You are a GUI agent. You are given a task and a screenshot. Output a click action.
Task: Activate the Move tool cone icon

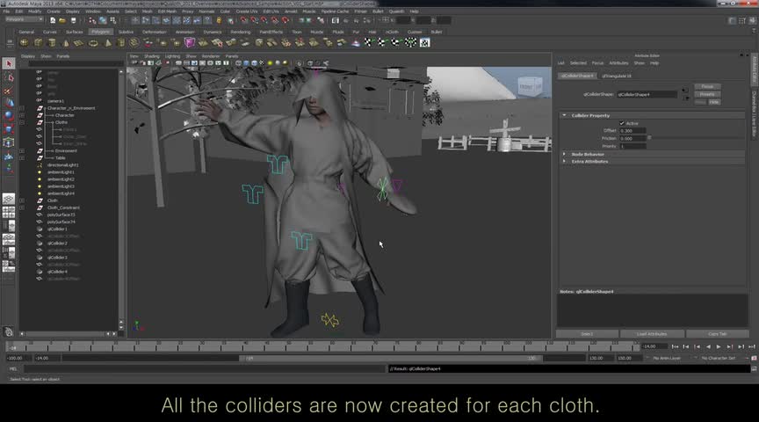(9, 103)
